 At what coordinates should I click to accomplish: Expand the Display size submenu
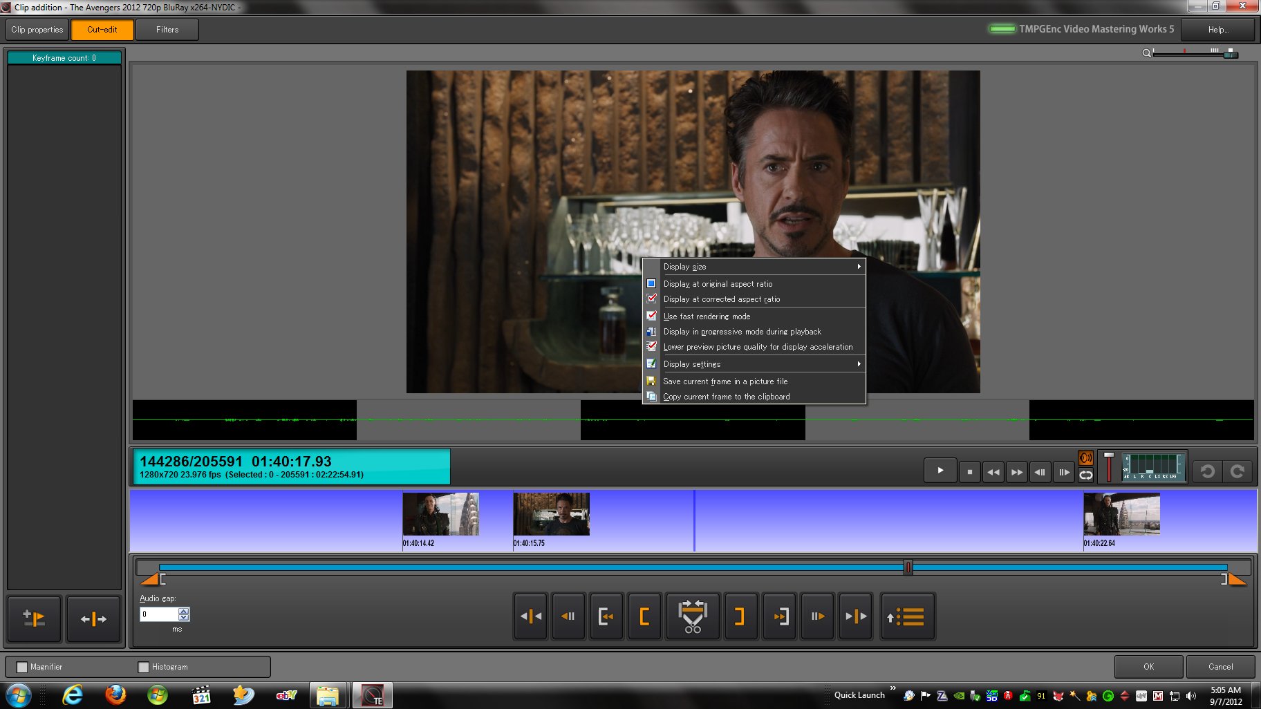coord(754,267)
